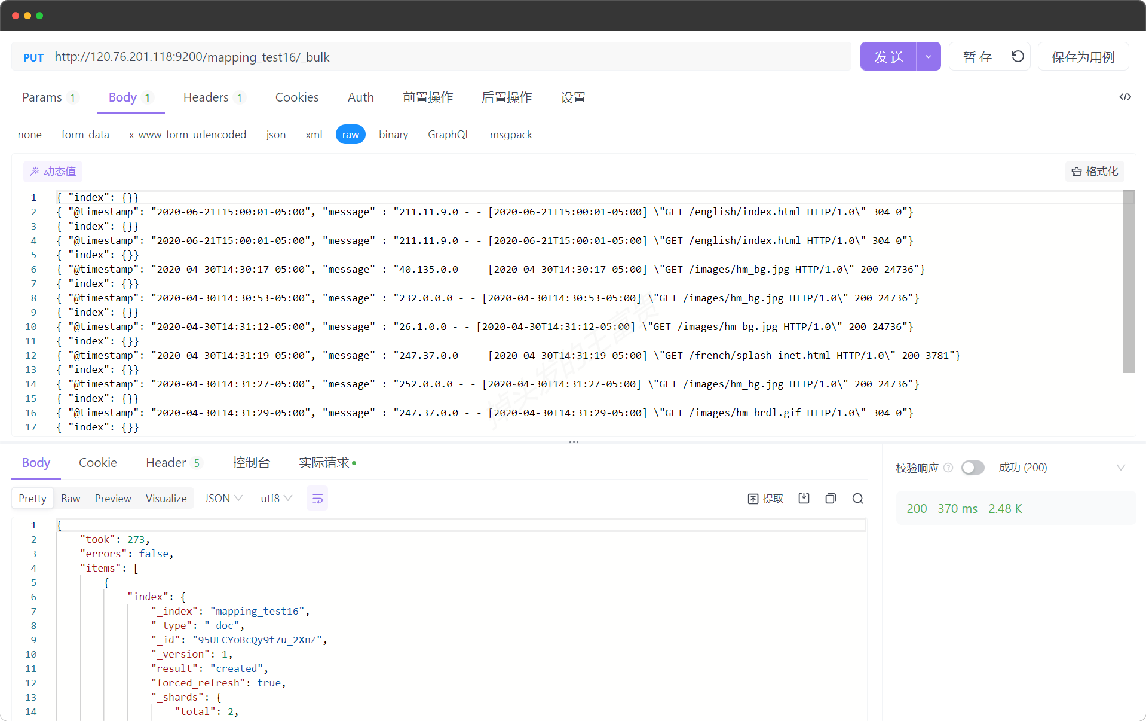Click the "took": 273 line in response
The width and height of the screenshot is (1146, 721).
pos(115,539)
